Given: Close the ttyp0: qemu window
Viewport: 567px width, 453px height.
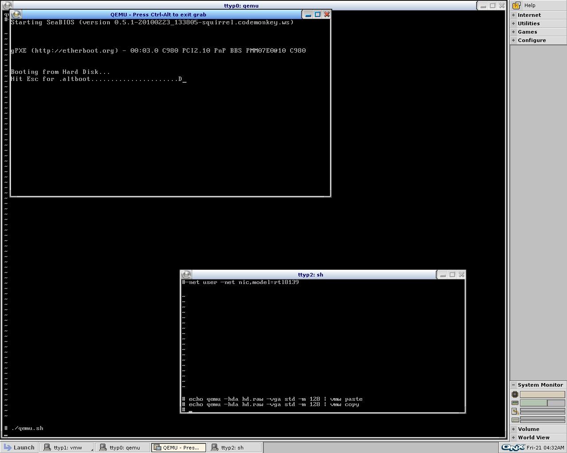Looking at the screenshot, I should click(x=502, y=6).
